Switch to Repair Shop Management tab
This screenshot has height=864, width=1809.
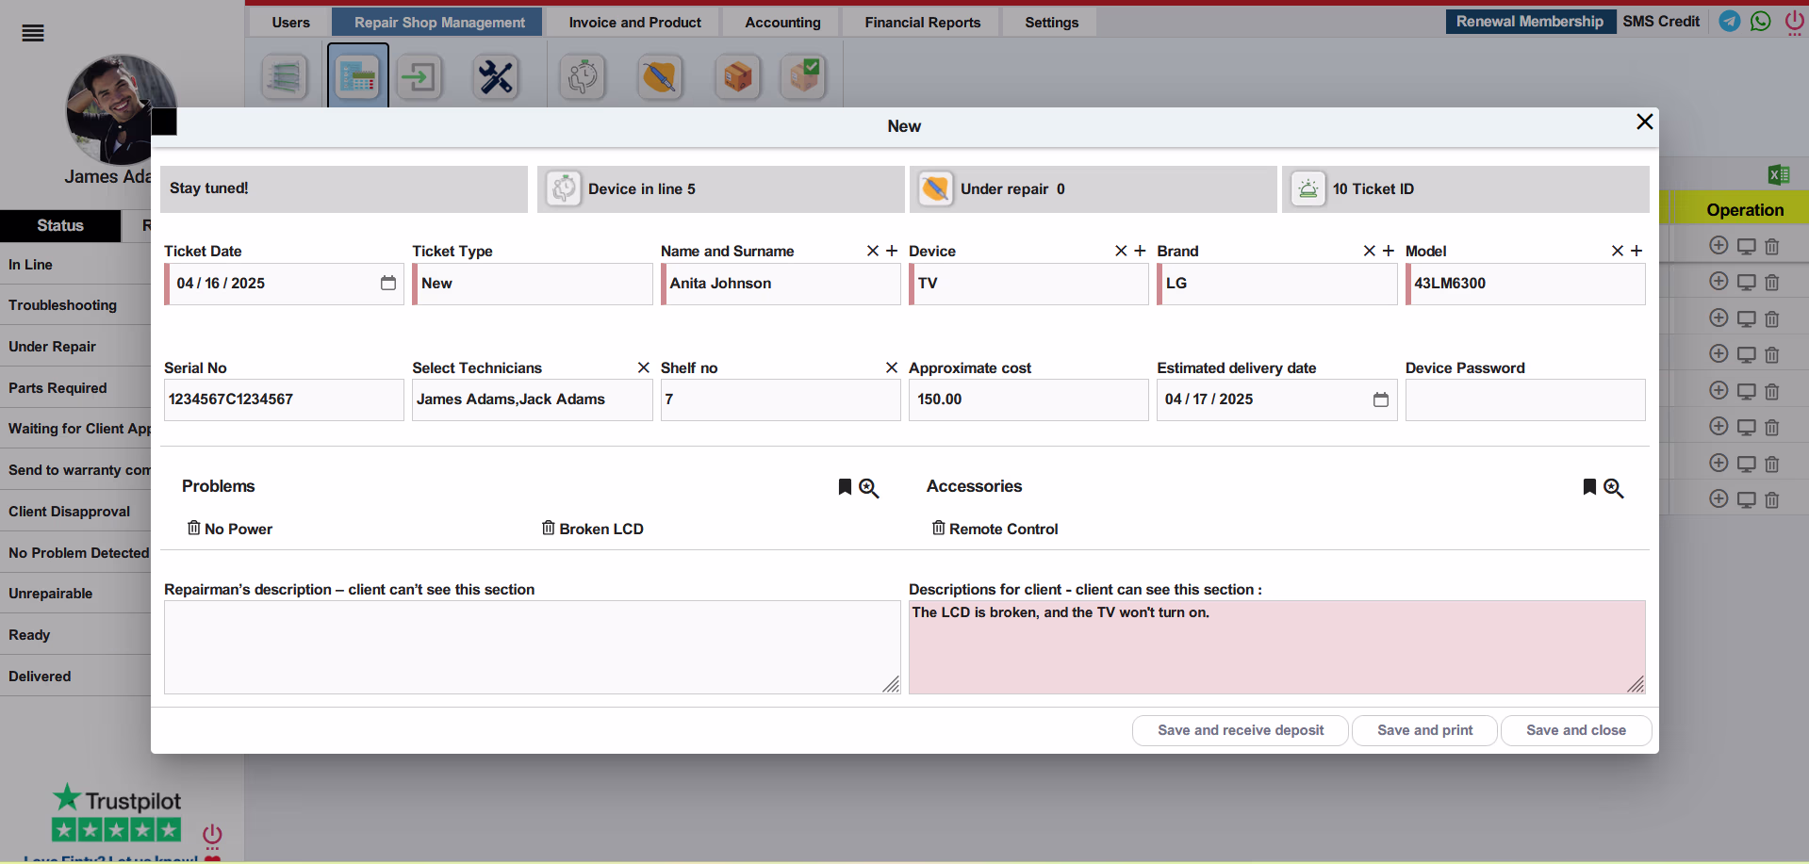(439, 23)
